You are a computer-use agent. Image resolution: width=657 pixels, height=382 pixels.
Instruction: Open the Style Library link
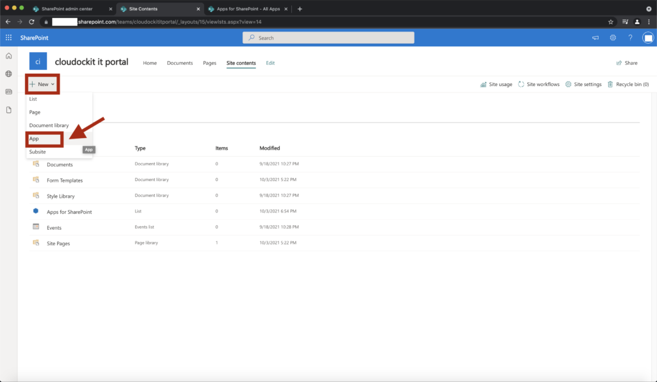click(60, 196)
